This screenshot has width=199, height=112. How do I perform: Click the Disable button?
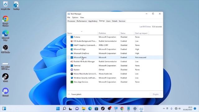(x=155, y=94)
